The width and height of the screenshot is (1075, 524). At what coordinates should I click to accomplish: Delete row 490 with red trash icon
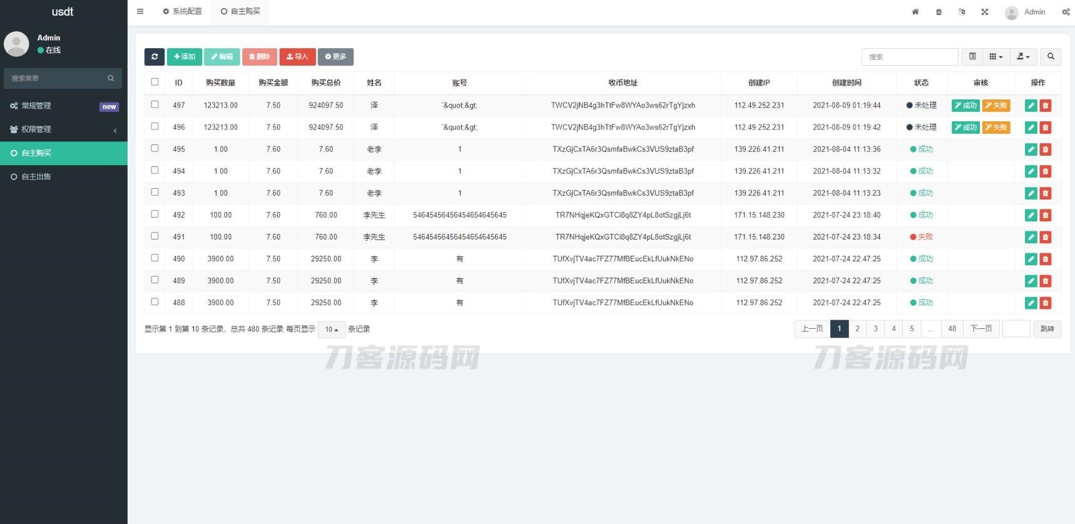click(x=1045, y=259)
